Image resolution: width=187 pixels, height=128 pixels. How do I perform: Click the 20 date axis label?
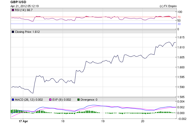coord(142,121)
